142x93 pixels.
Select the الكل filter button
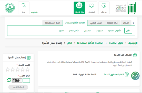point(128,31)
